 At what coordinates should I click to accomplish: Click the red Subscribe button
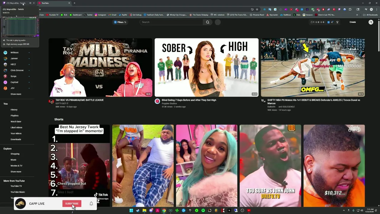tap(72, 204)
